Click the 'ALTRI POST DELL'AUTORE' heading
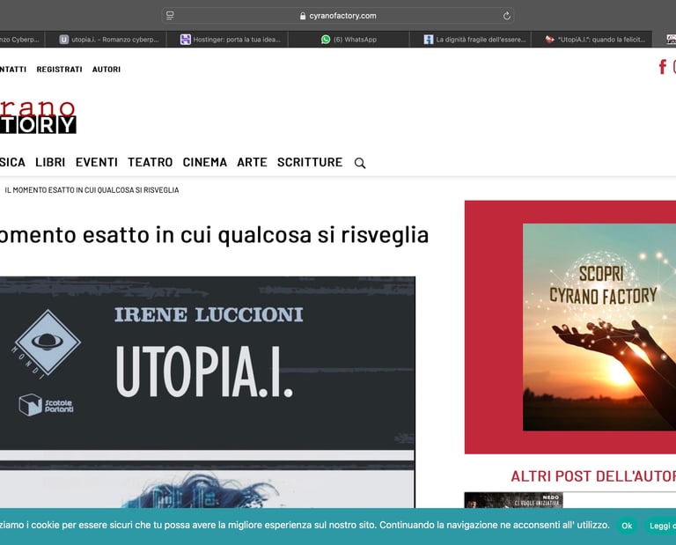 [x=593, y=476]
